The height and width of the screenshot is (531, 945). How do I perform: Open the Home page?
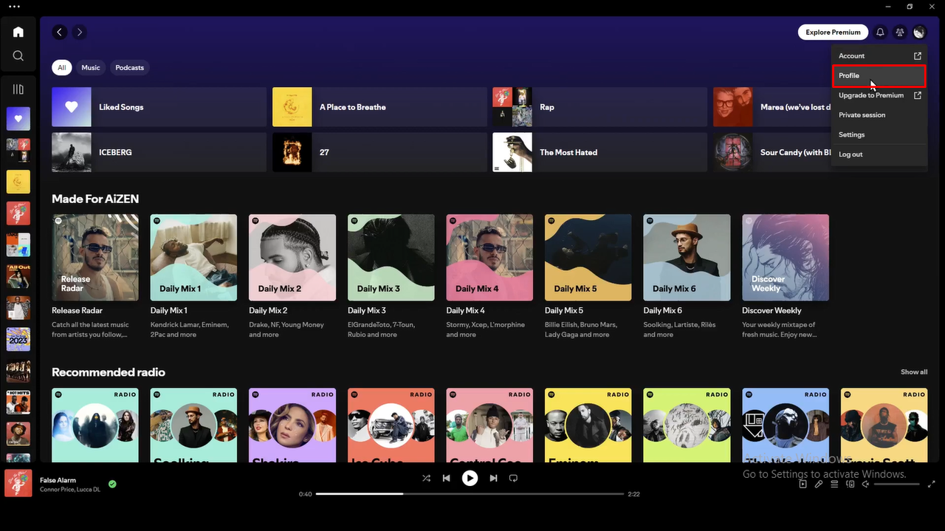point(18,32)
